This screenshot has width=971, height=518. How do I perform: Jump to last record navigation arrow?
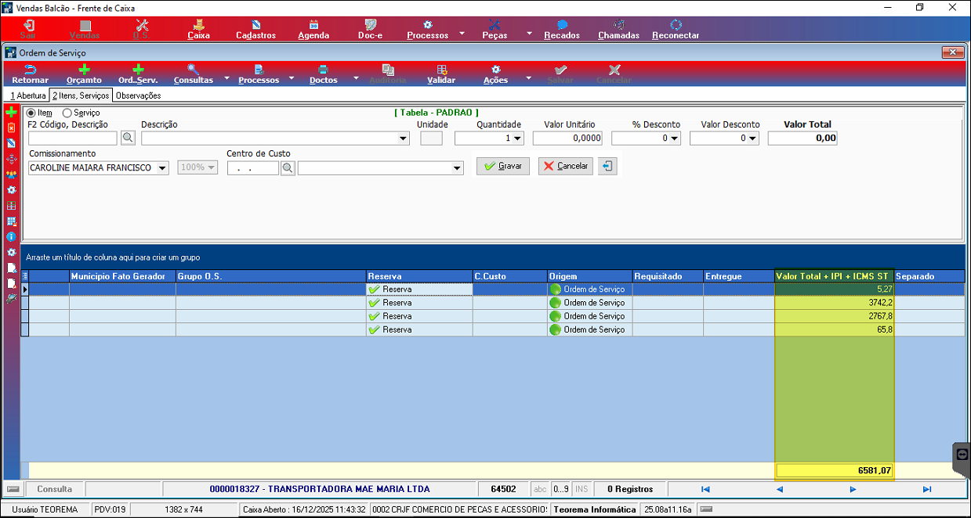tap(926, 489)
